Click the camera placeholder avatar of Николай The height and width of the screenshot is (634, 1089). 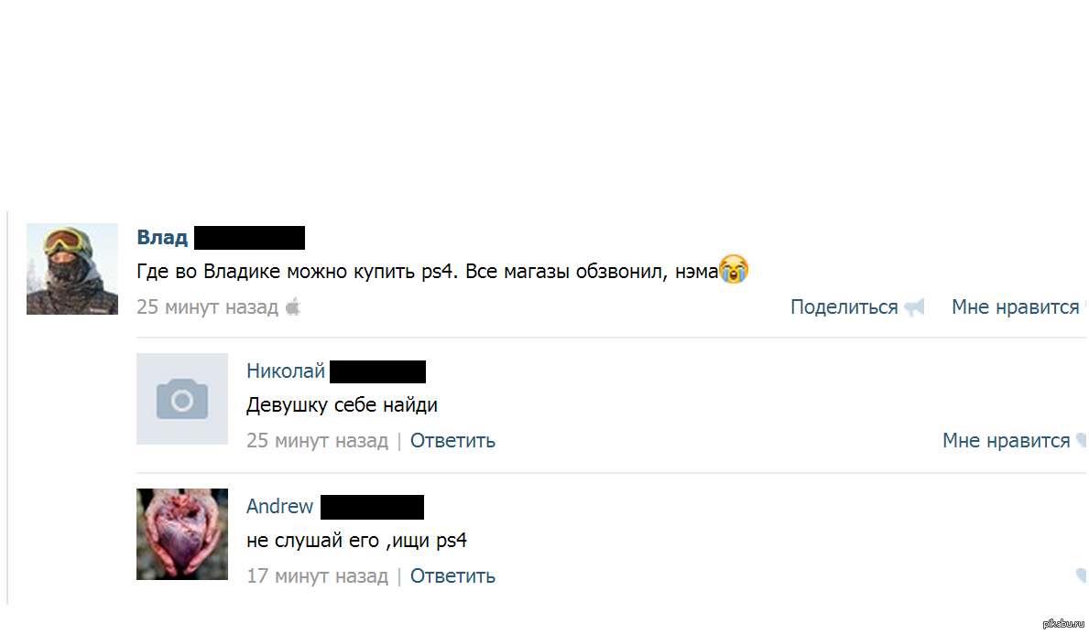[182, 399]
